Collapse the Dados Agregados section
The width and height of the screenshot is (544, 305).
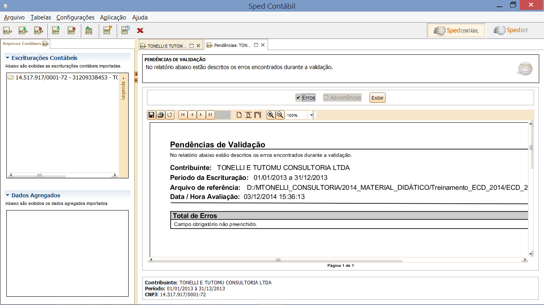8,195
